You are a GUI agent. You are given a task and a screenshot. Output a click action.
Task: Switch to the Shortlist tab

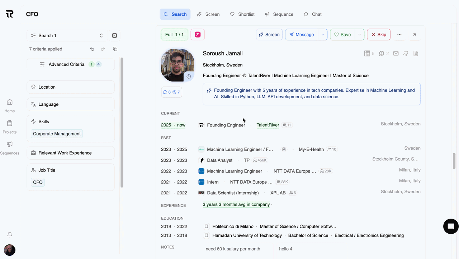(x=242, y=14)
